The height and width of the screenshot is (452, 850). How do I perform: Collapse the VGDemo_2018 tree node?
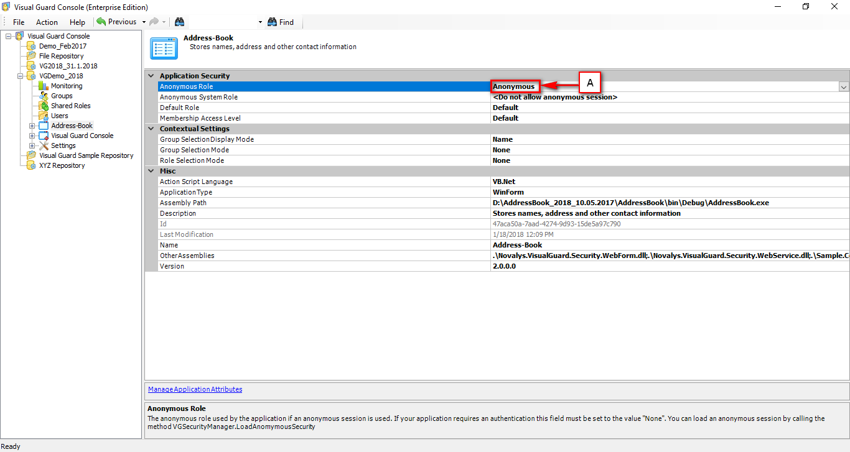(21, 76)
